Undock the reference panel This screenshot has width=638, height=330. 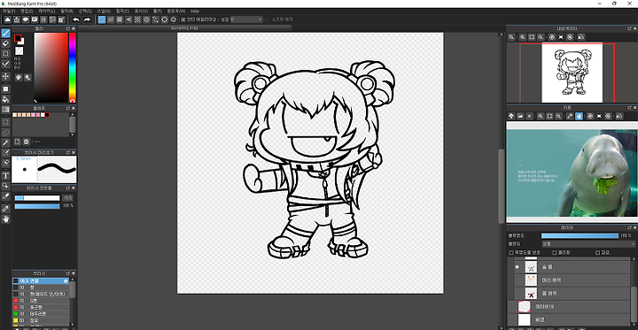[629, 108]
